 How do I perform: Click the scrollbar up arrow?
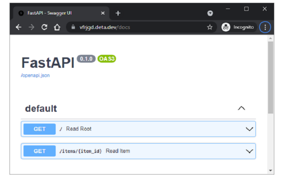coord(270,38)
